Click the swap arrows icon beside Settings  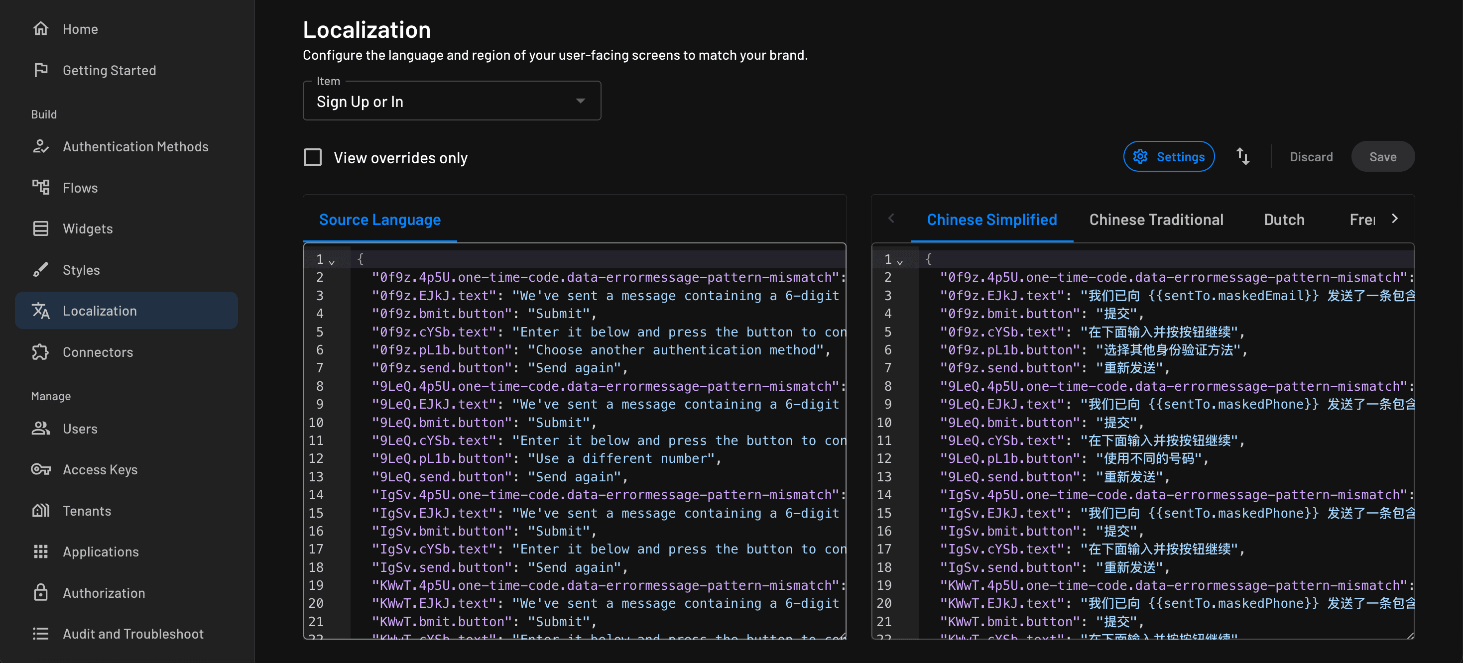click(x=1242, y=157)
